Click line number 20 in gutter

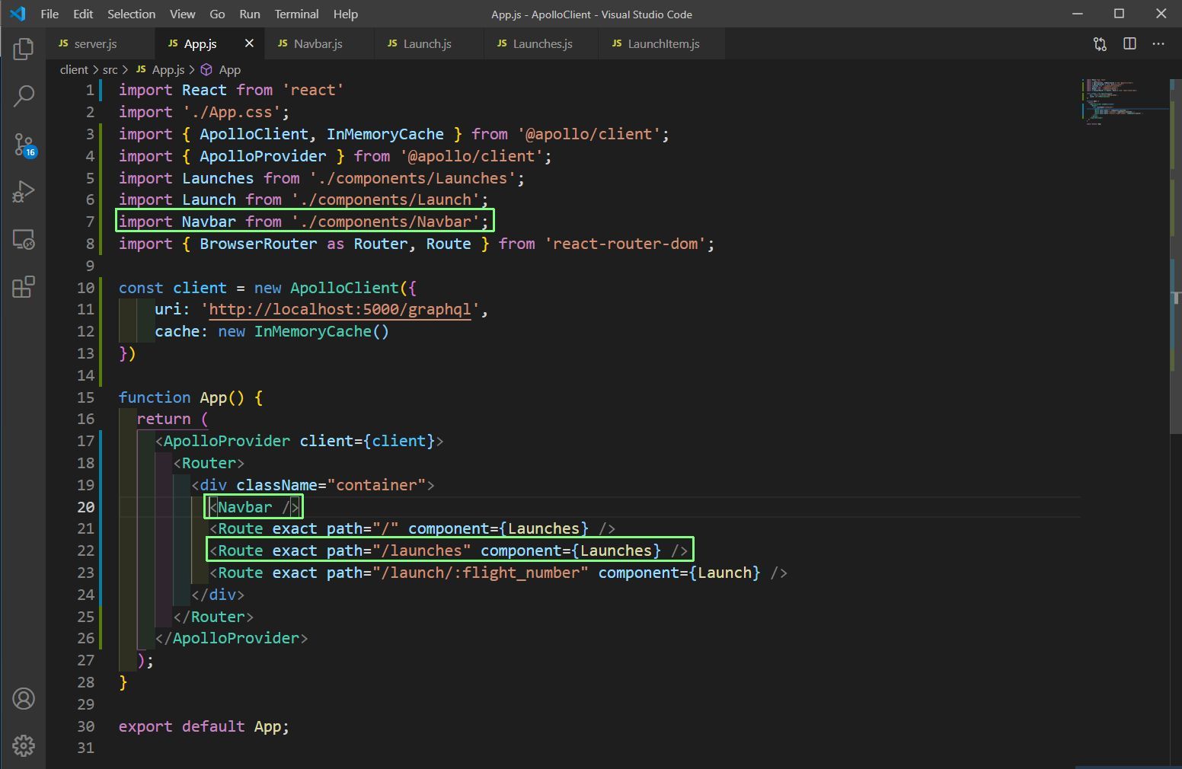pos(86,507)
